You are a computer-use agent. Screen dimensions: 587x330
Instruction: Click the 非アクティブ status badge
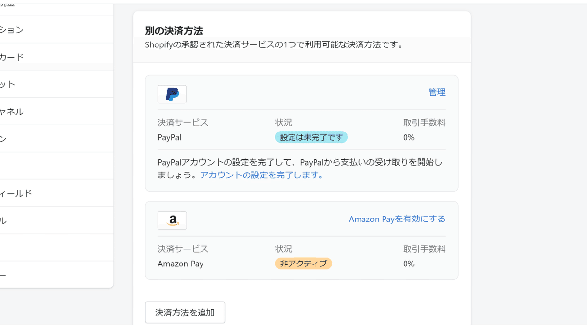point(303,264)
